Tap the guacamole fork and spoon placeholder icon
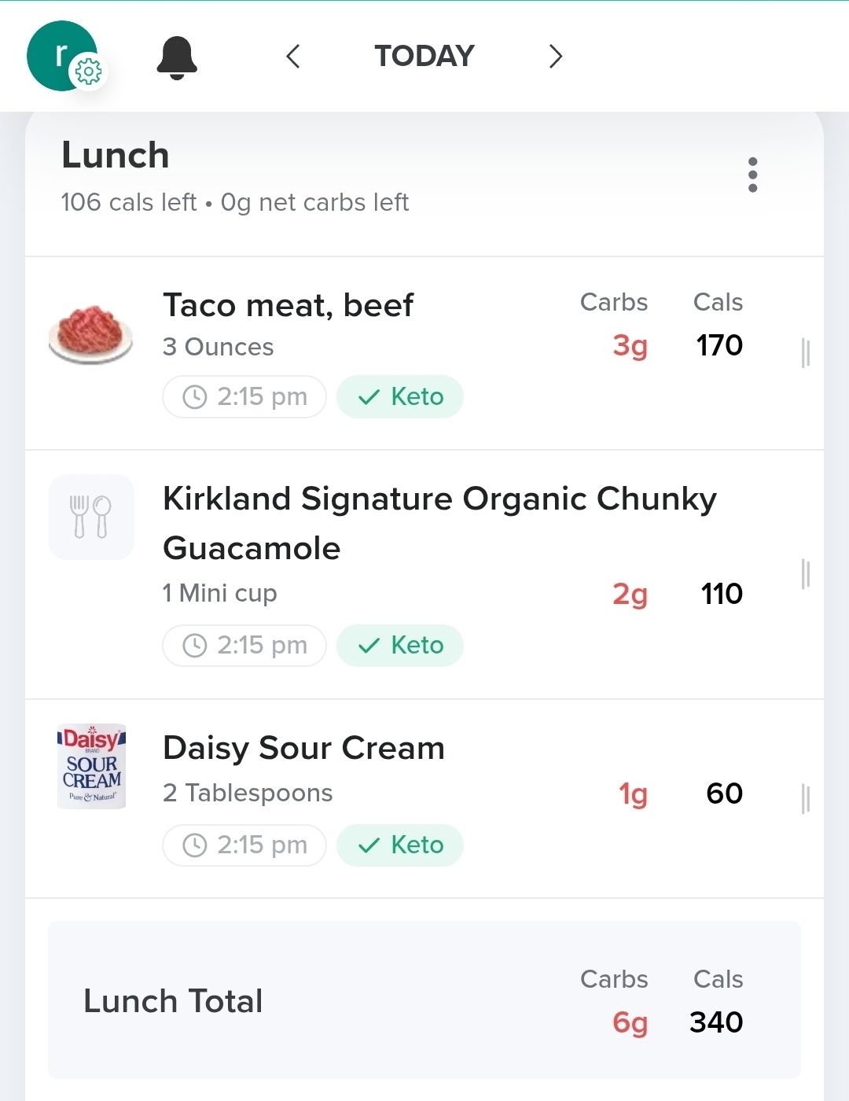The width and height of the screenshot is (849, 1101). [x=91, y=517]
